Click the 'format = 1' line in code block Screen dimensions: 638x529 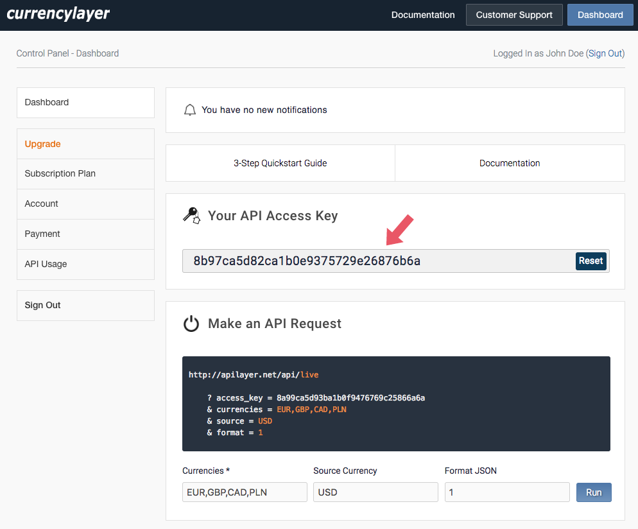click(x=235, y=433)
